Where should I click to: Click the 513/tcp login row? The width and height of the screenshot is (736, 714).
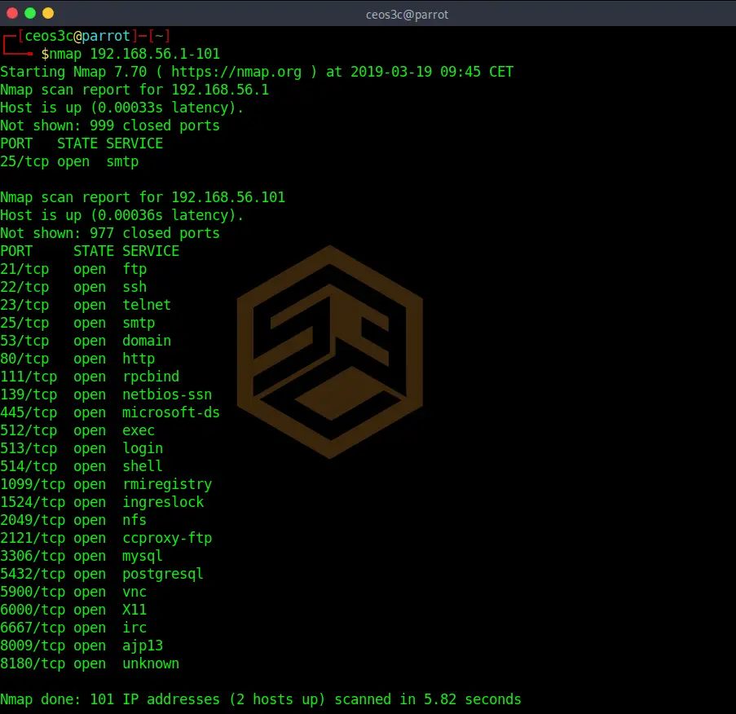[x=82, y=448]
